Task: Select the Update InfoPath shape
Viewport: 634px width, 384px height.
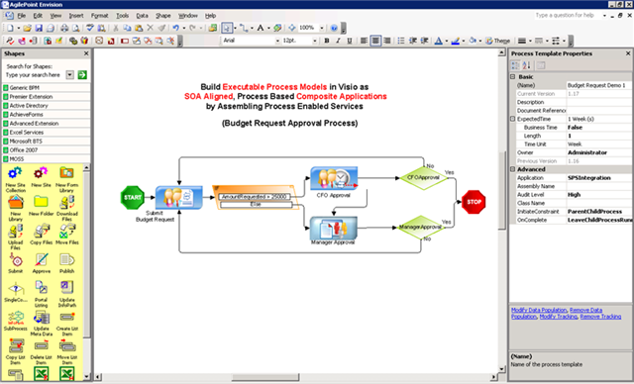Action: coord(66,294)
